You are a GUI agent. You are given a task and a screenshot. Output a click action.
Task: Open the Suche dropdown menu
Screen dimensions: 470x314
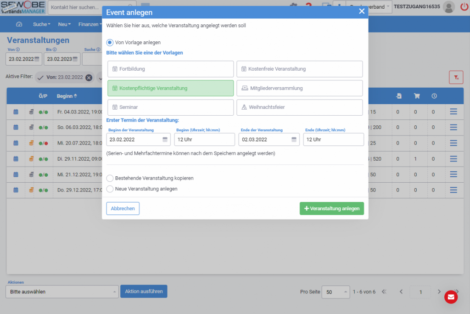click(x=41, y=24)
